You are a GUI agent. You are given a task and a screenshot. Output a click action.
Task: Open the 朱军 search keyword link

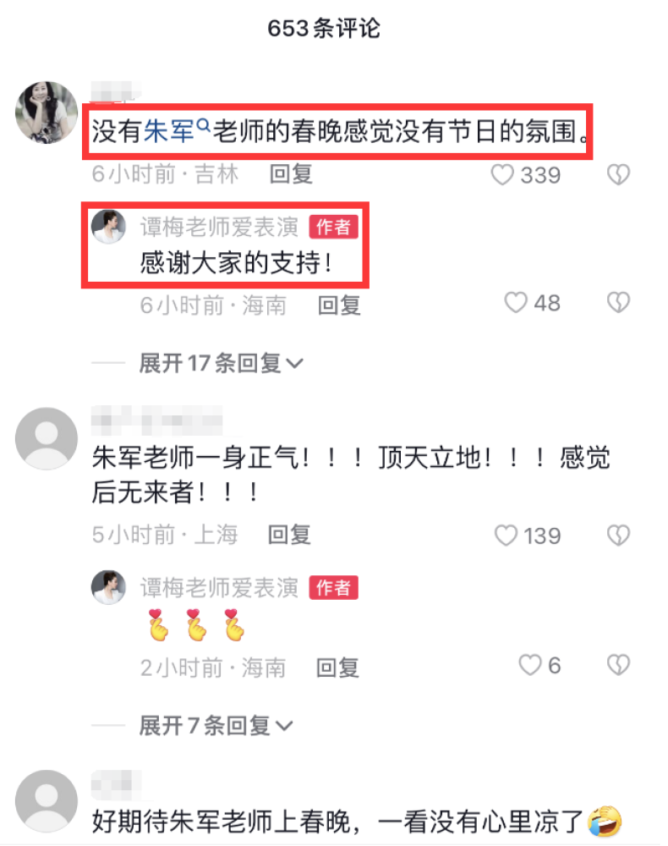(169, 132)
